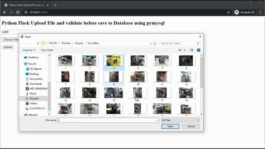Toggle the preview pane
Image resolution: width=265 pixels, height=149 pixels.
click(191, 50)
